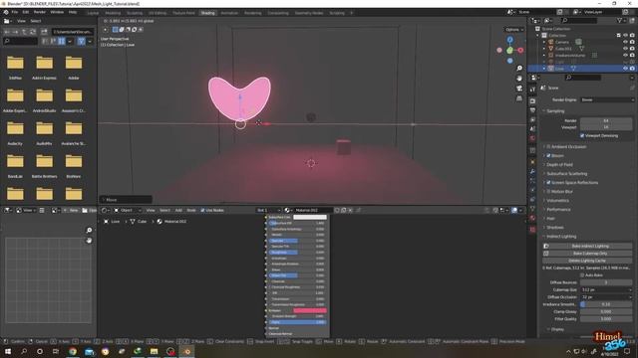
Task: Open Cubemap Size dropdown
Action: [x=606, y=289]
